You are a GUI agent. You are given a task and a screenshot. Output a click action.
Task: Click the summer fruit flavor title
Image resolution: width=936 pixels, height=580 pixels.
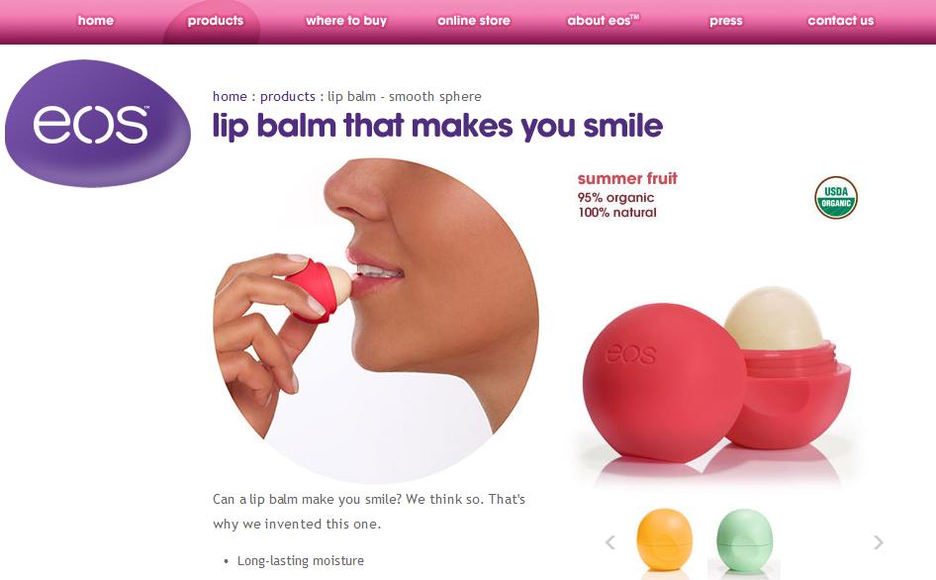tap(627, 178)
